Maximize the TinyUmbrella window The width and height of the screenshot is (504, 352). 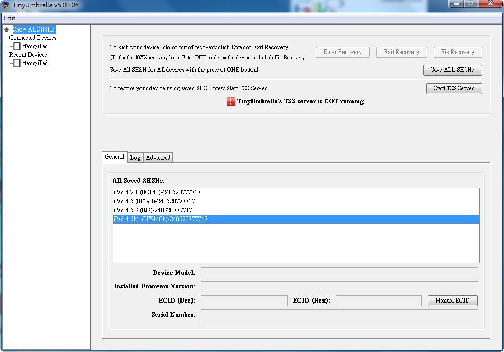(471, 4)
